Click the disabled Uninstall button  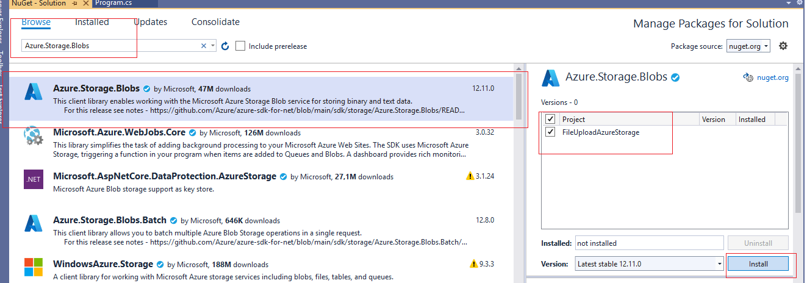pos(758,243)
